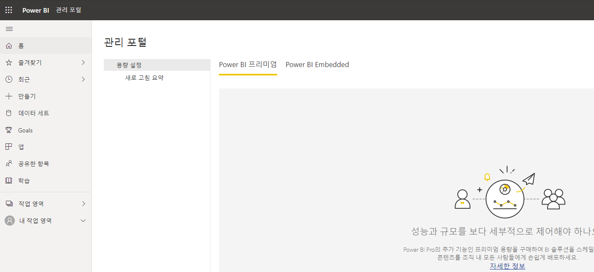Expand the 최근 flyout chevron
The width and height of the screenshot is (594, 272).
[x=83, y=79]
